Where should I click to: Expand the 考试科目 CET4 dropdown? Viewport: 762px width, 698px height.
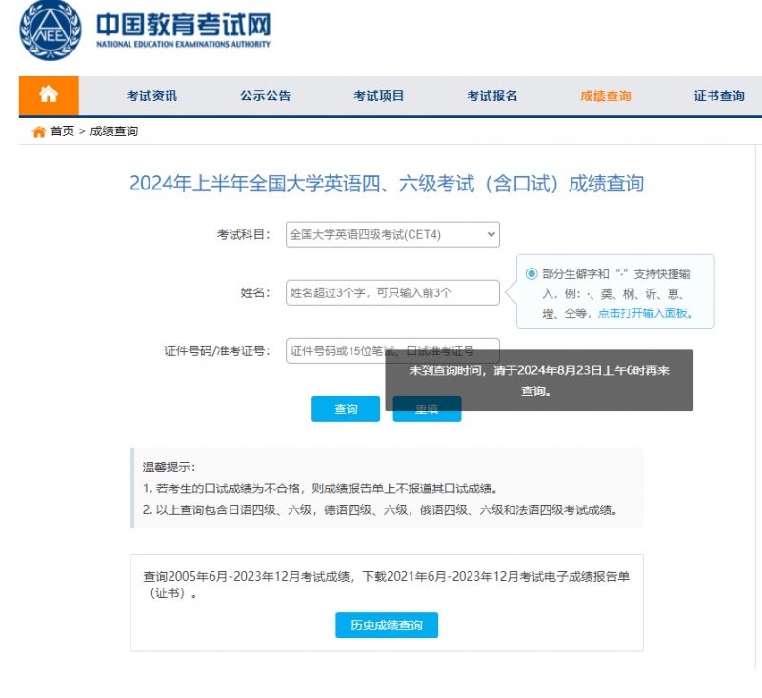click(x=392, y=234)
